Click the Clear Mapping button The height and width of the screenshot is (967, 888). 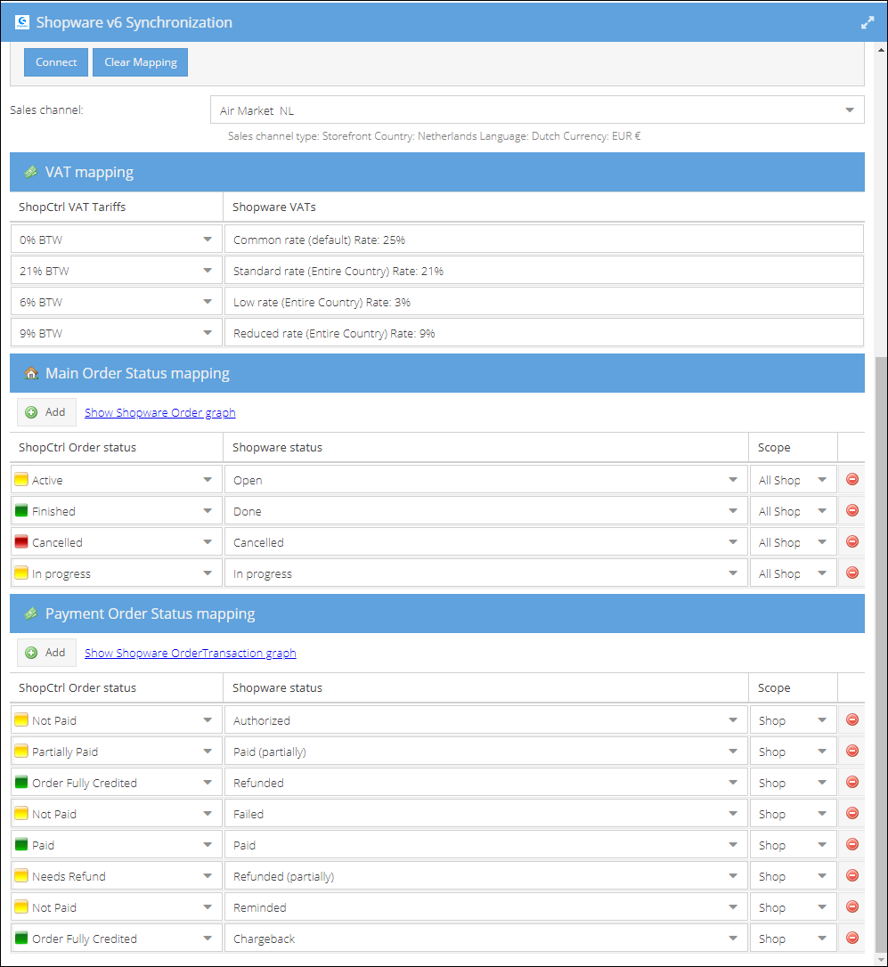[140, 62]
